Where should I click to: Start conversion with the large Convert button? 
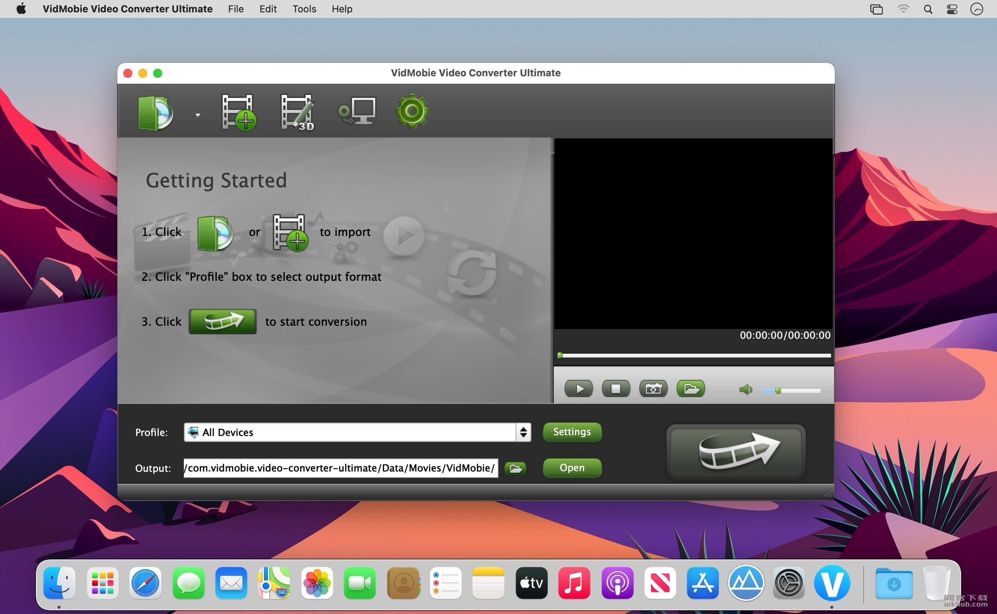coord(736,452)
